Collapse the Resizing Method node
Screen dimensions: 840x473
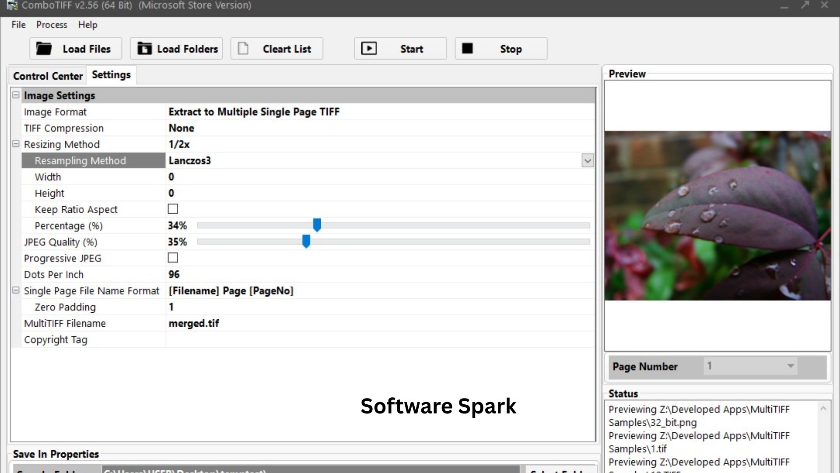click(16, 144)
